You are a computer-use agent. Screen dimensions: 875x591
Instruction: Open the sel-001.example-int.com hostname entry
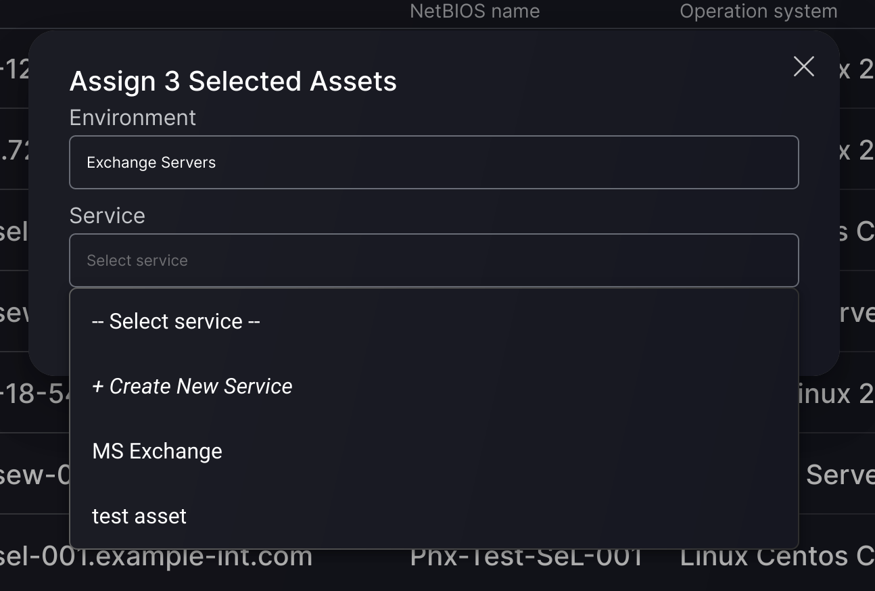pyautogui.click(x=156, y=557)
